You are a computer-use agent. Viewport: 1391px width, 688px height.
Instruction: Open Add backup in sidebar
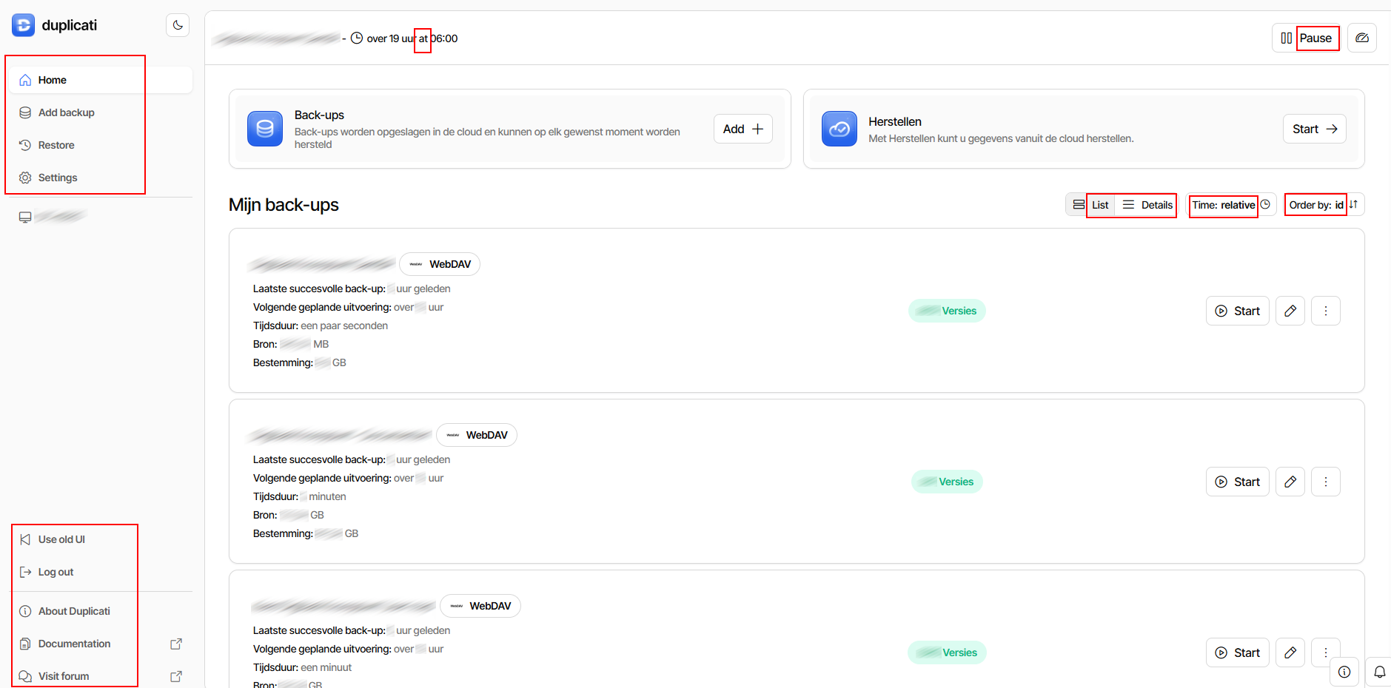click(x=66, y=112)
